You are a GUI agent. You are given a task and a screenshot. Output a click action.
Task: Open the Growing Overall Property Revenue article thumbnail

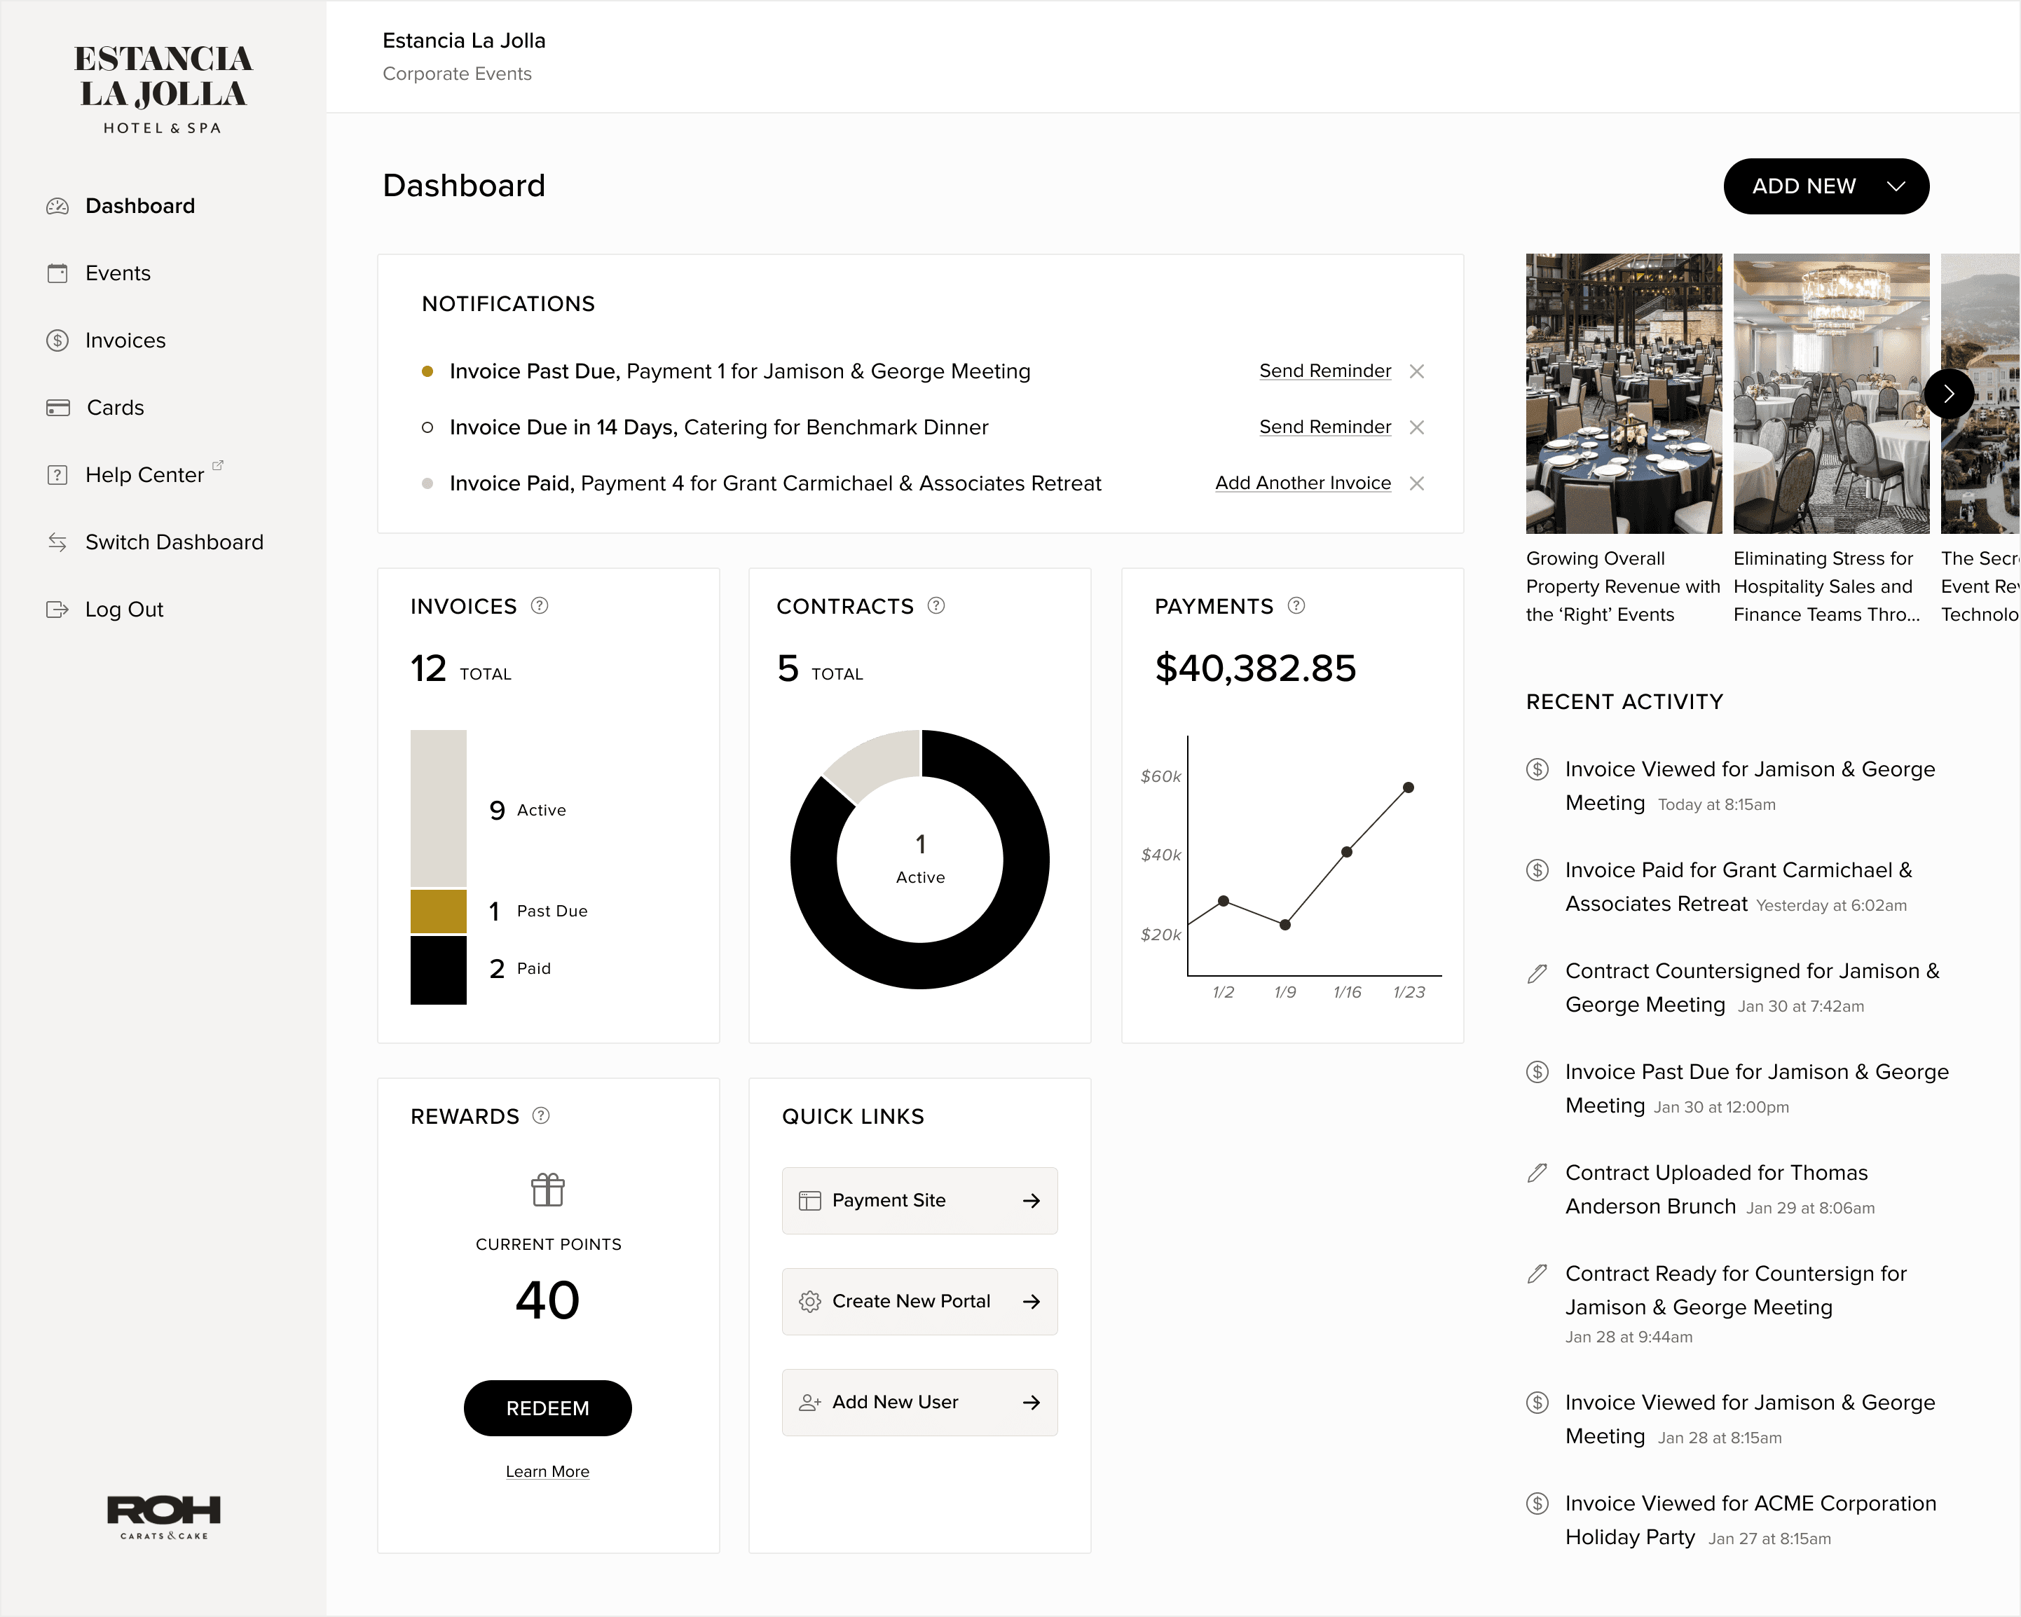[1622, 394]
